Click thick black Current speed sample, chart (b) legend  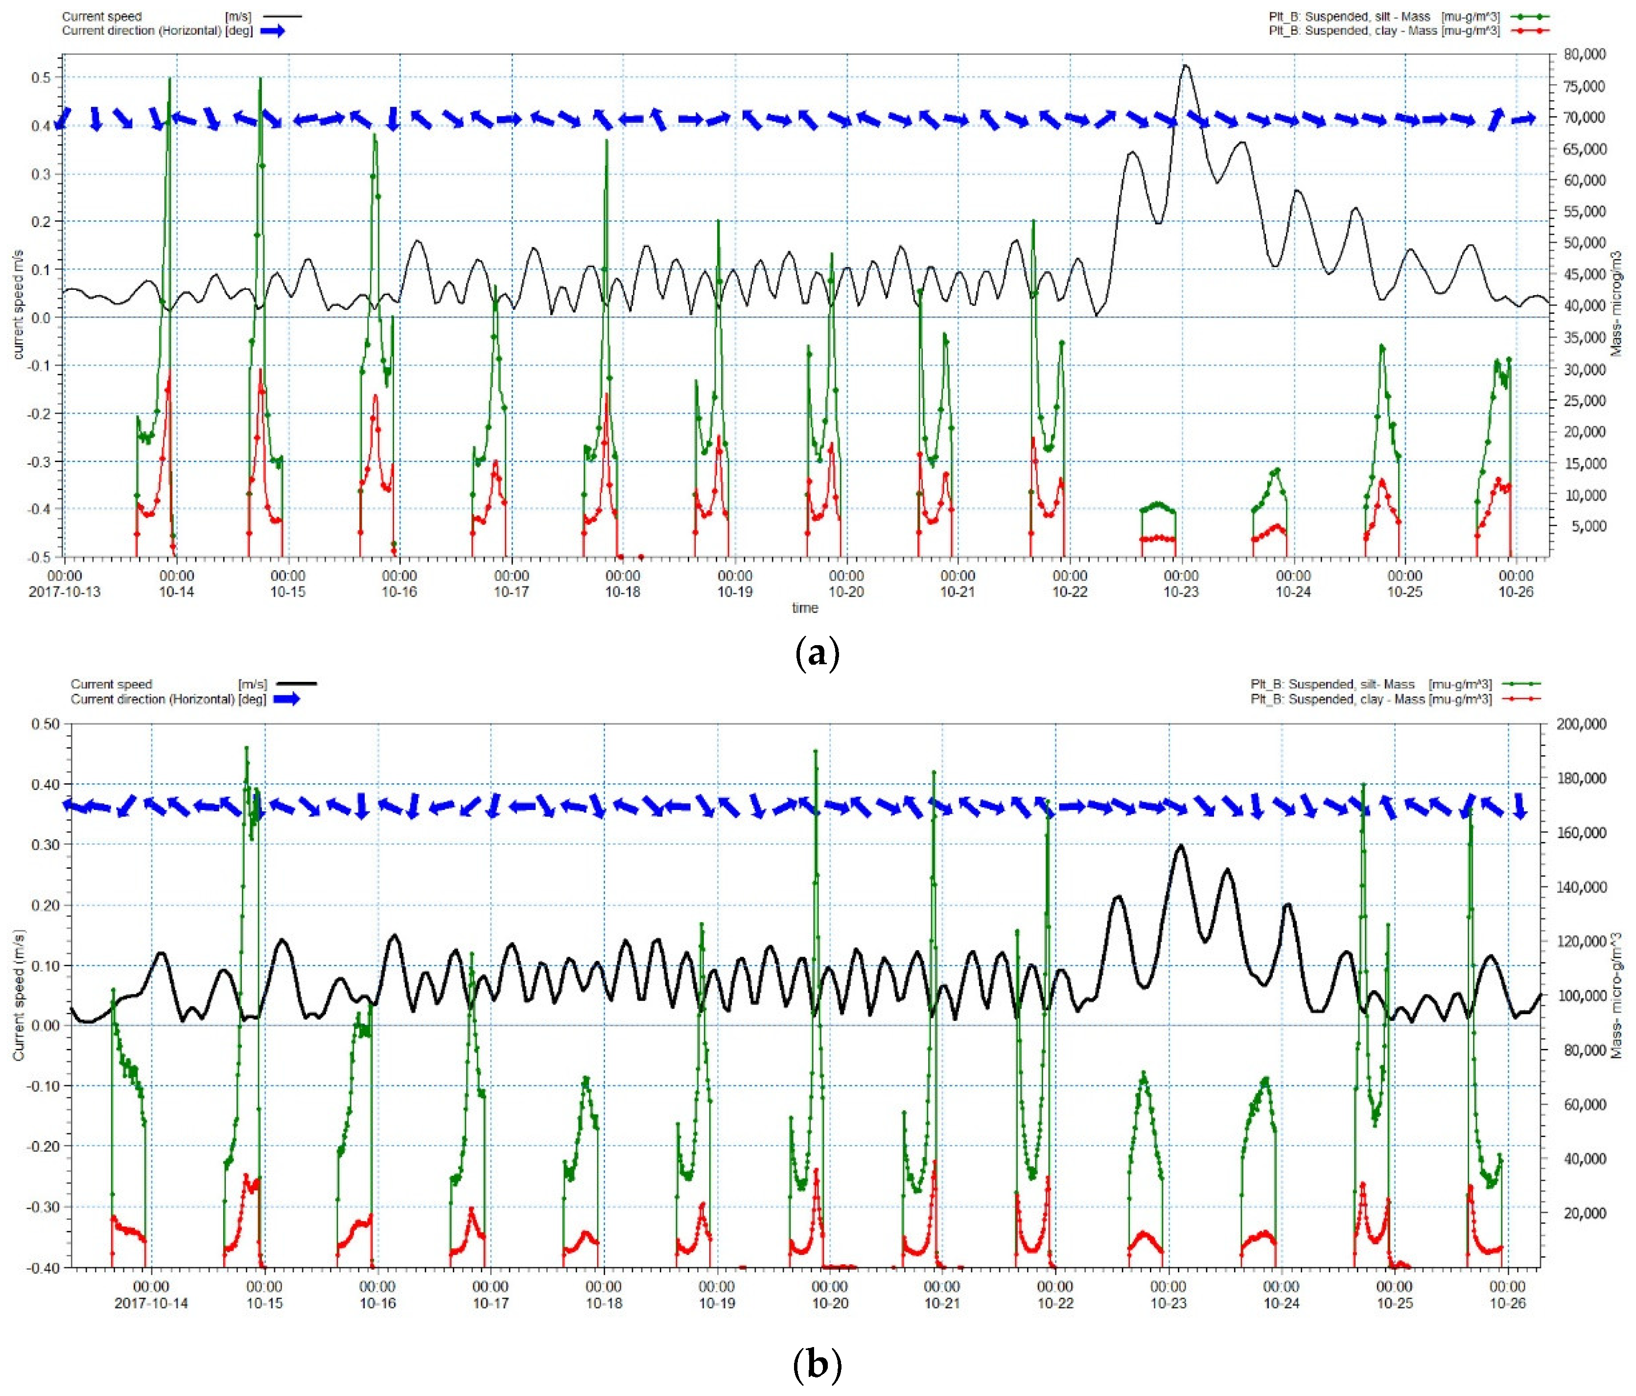click(296, 684)
